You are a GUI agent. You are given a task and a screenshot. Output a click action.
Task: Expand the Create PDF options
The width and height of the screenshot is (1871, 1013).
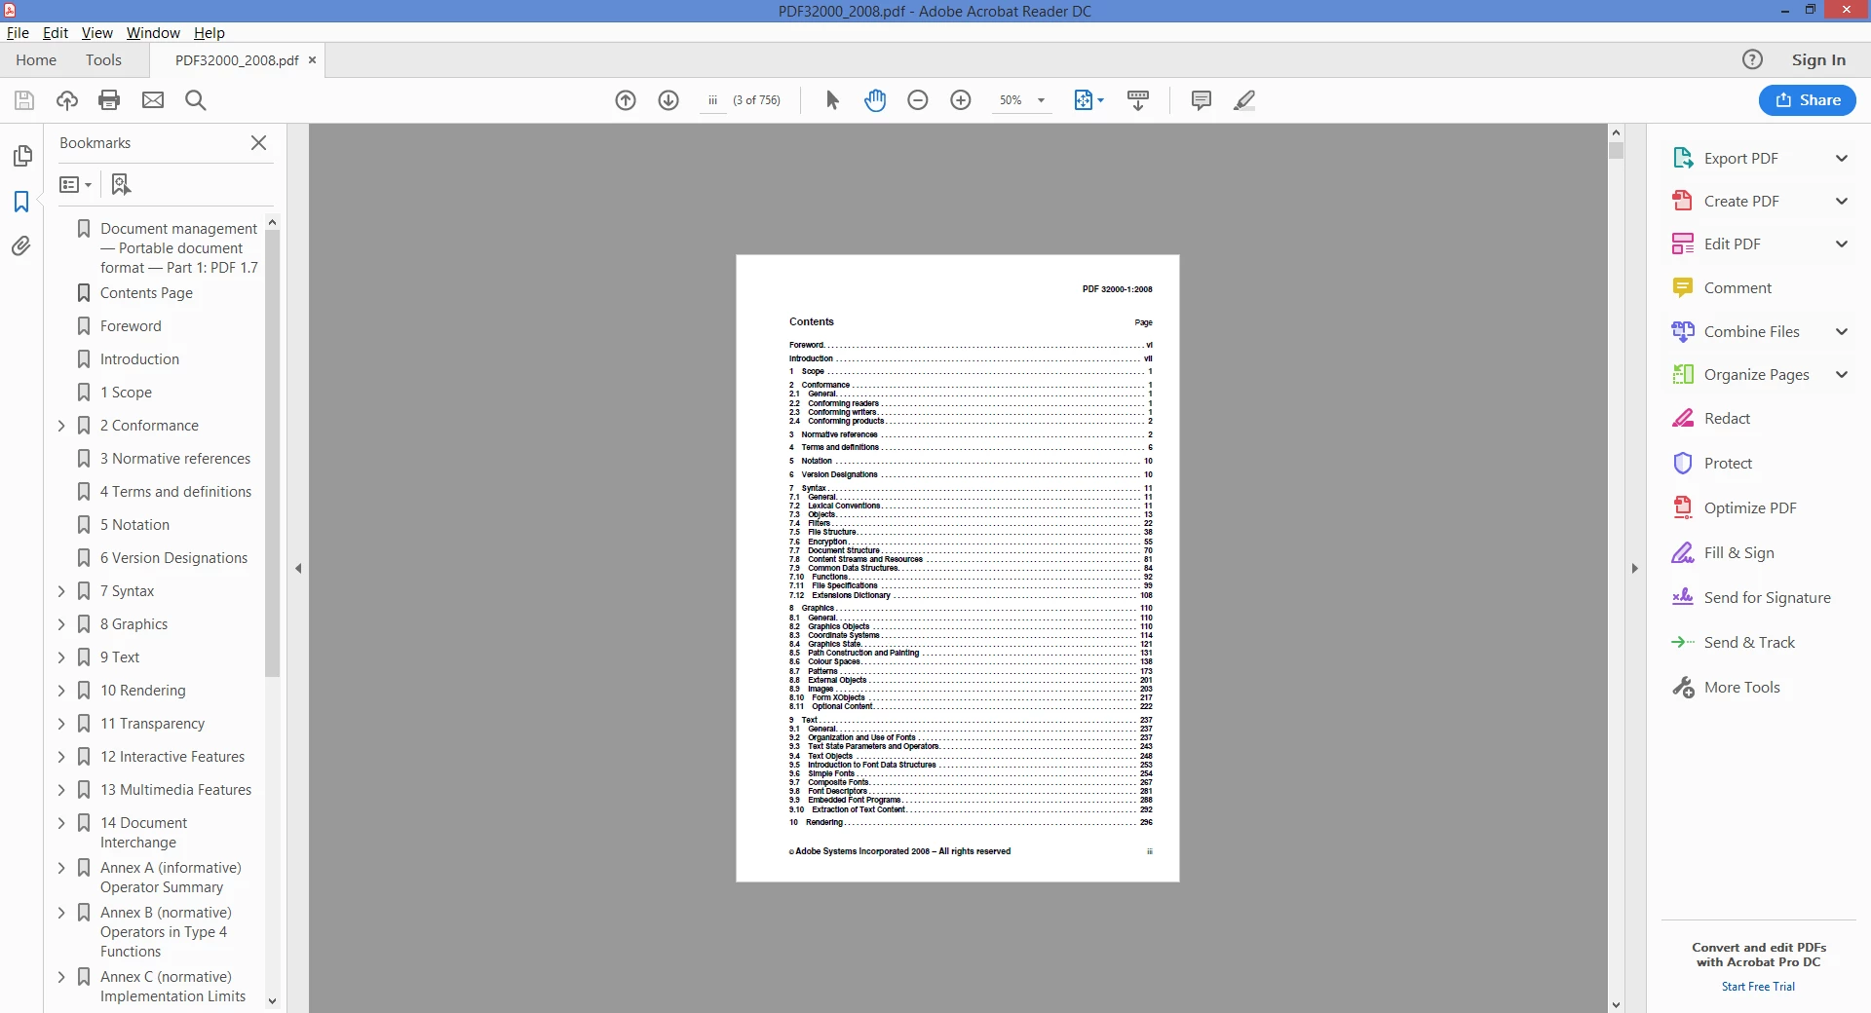pos(1842,202)
